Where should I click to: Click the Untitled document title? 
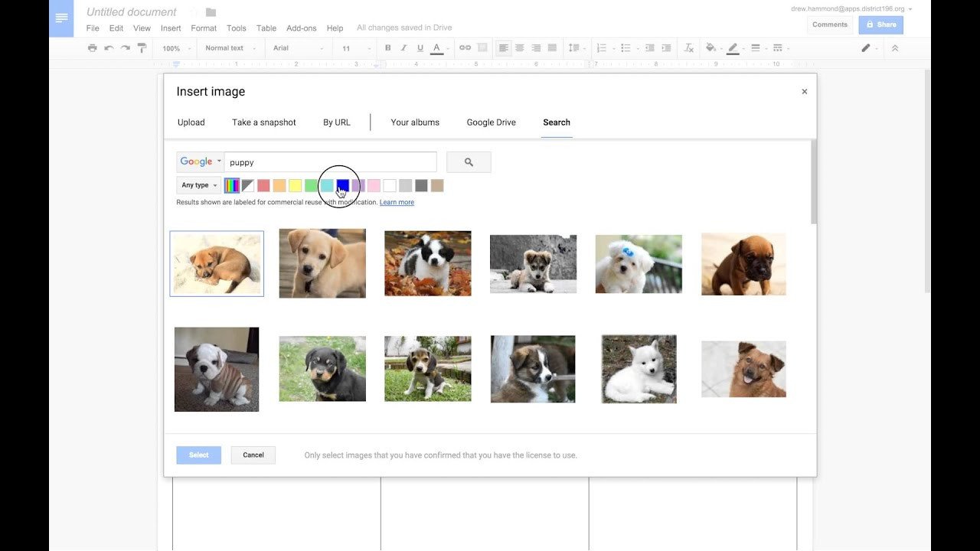point(131,12)
